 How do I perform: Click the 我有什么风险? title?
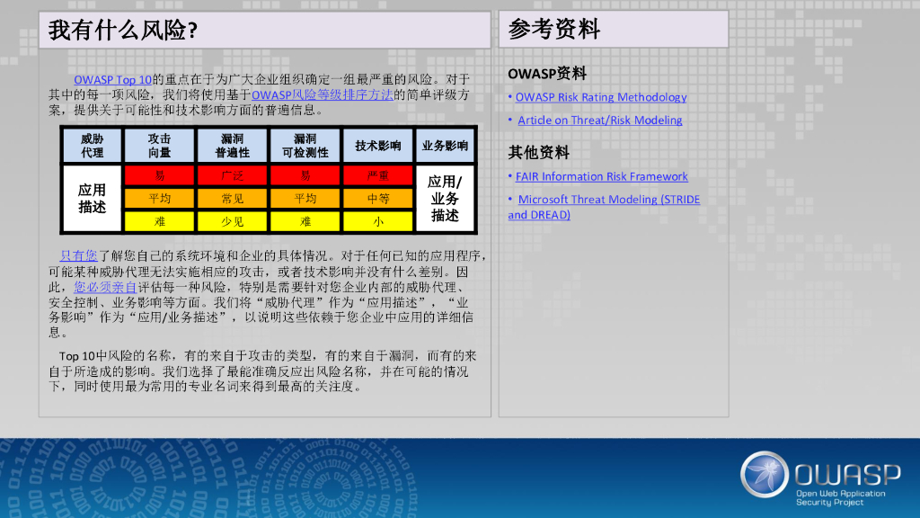point(123,30)
